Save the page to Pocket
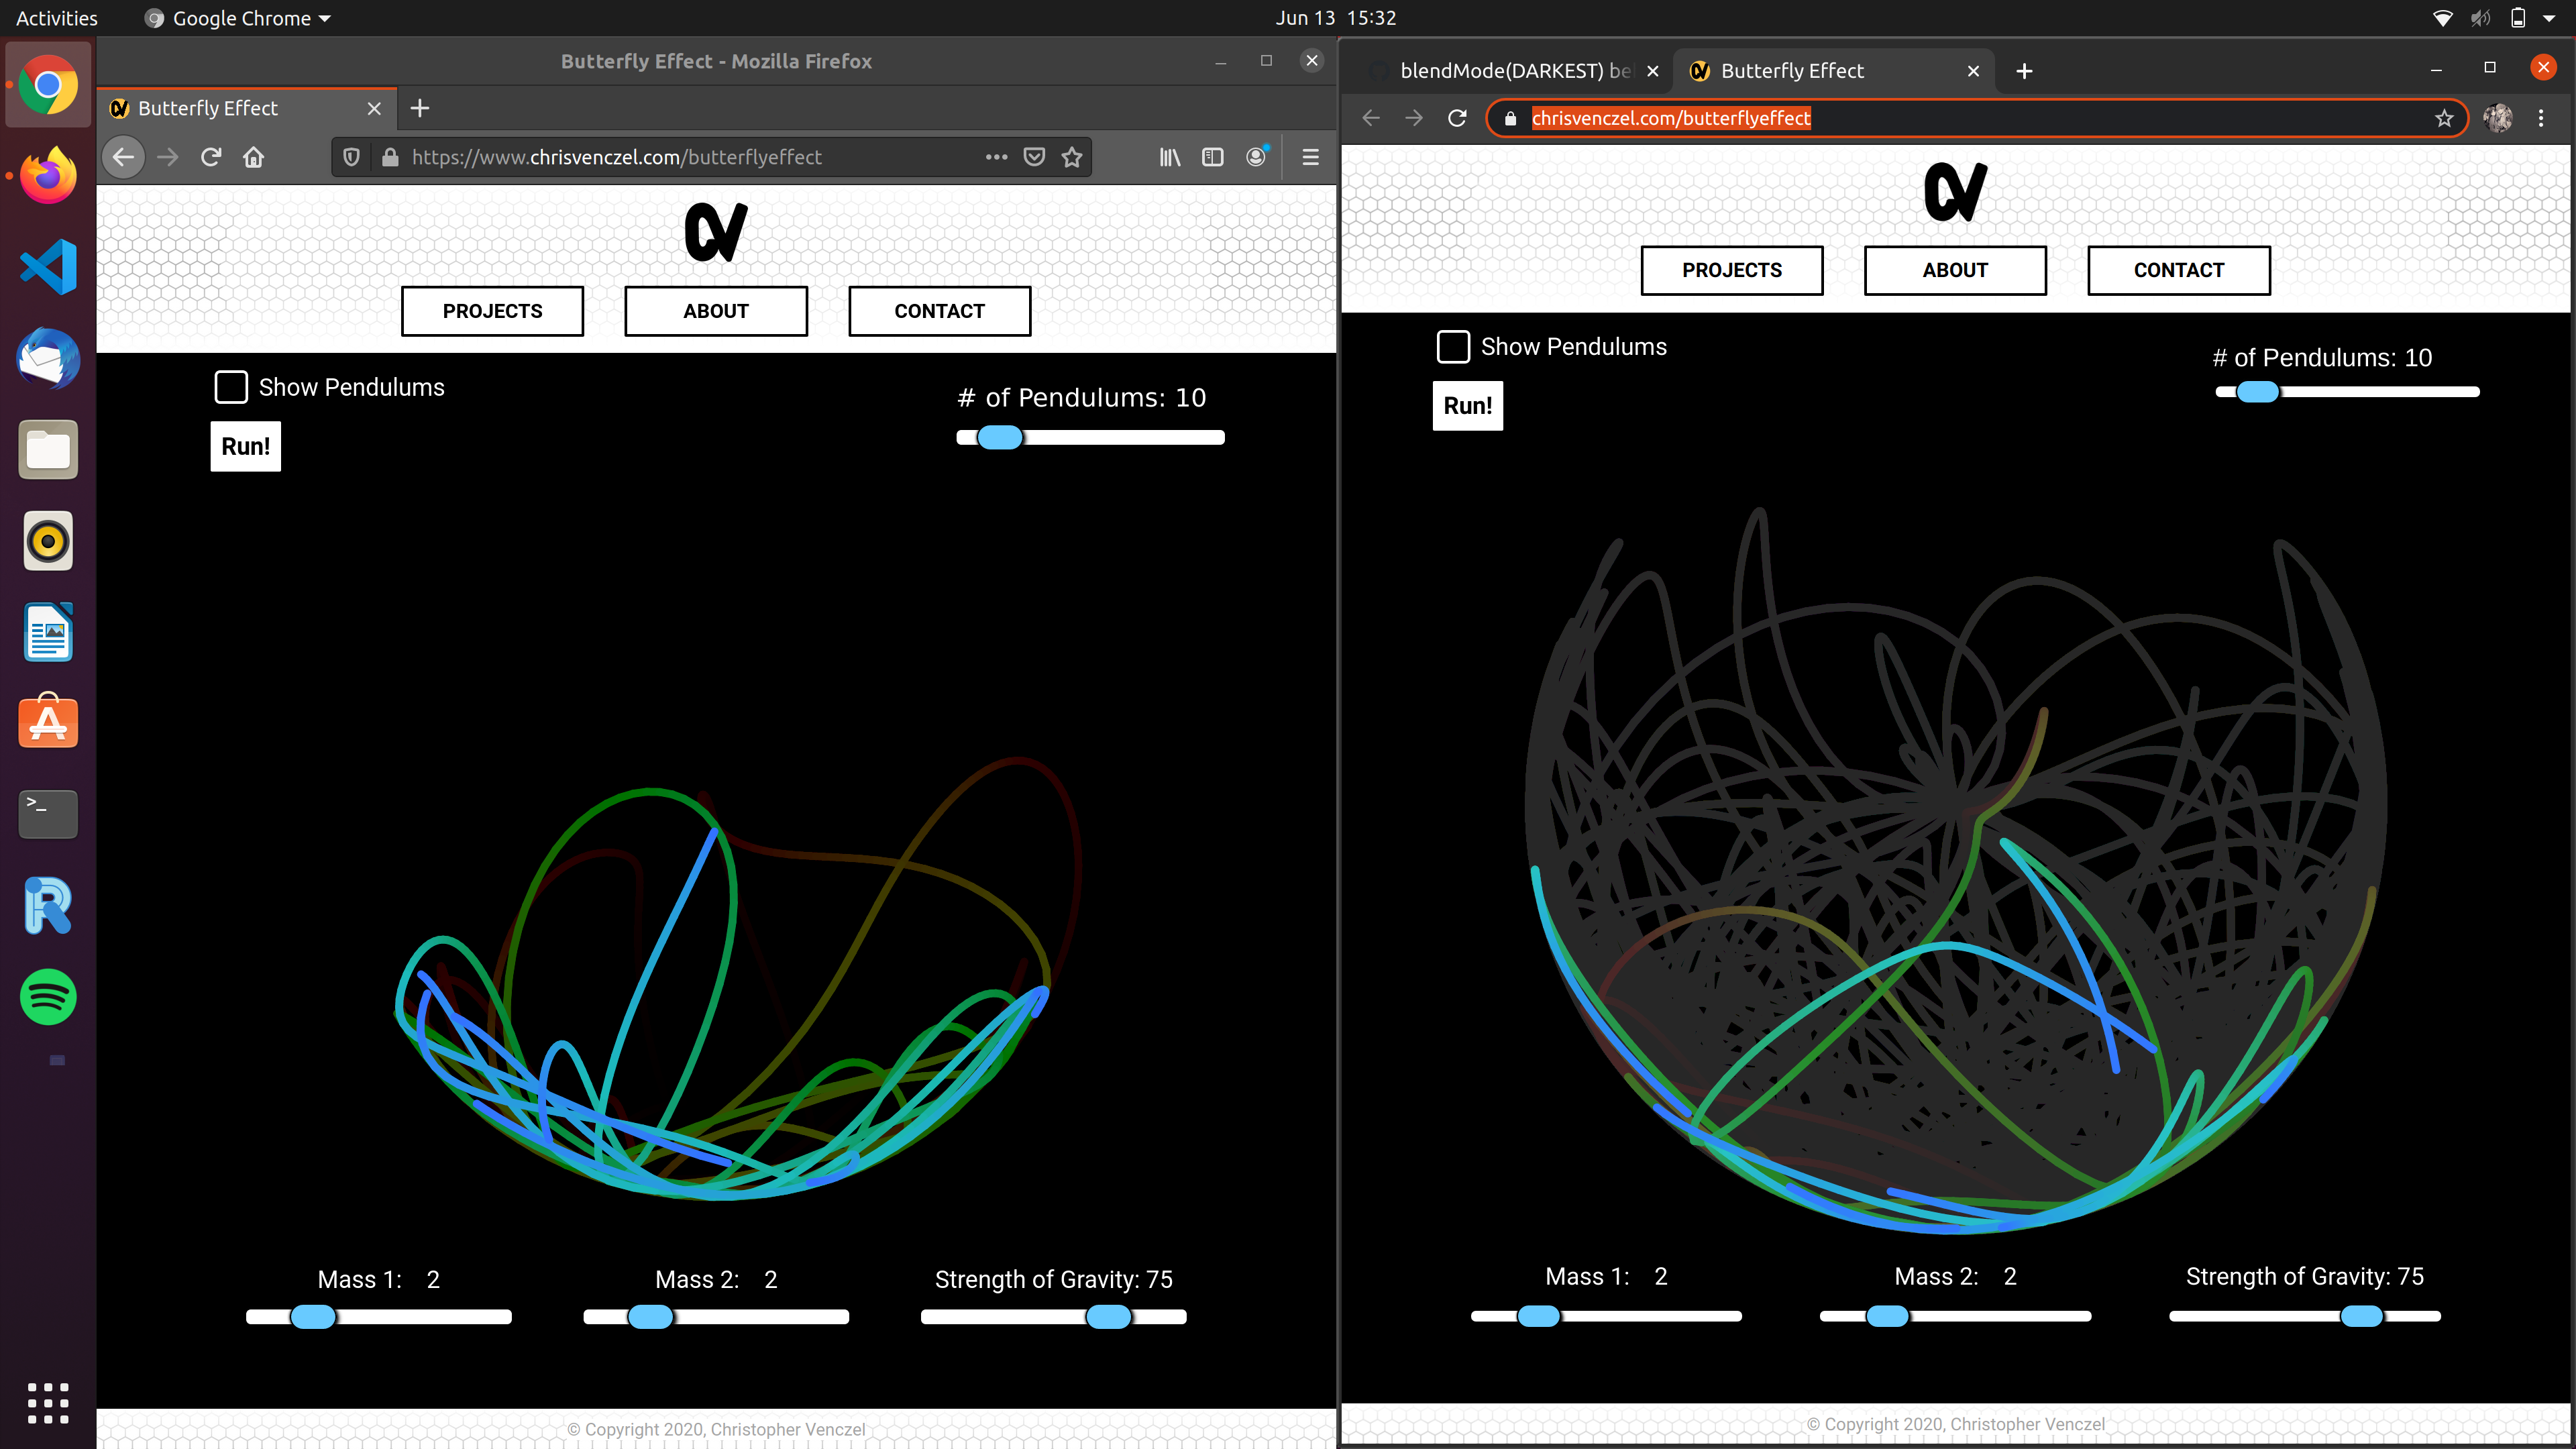 (1034, 157)
